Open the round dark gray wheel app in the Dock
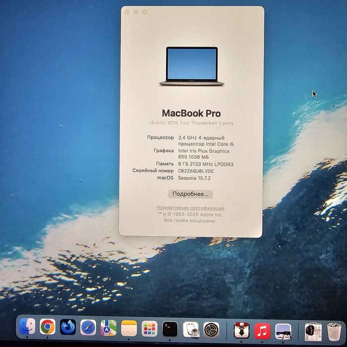 tap(211, 330)
